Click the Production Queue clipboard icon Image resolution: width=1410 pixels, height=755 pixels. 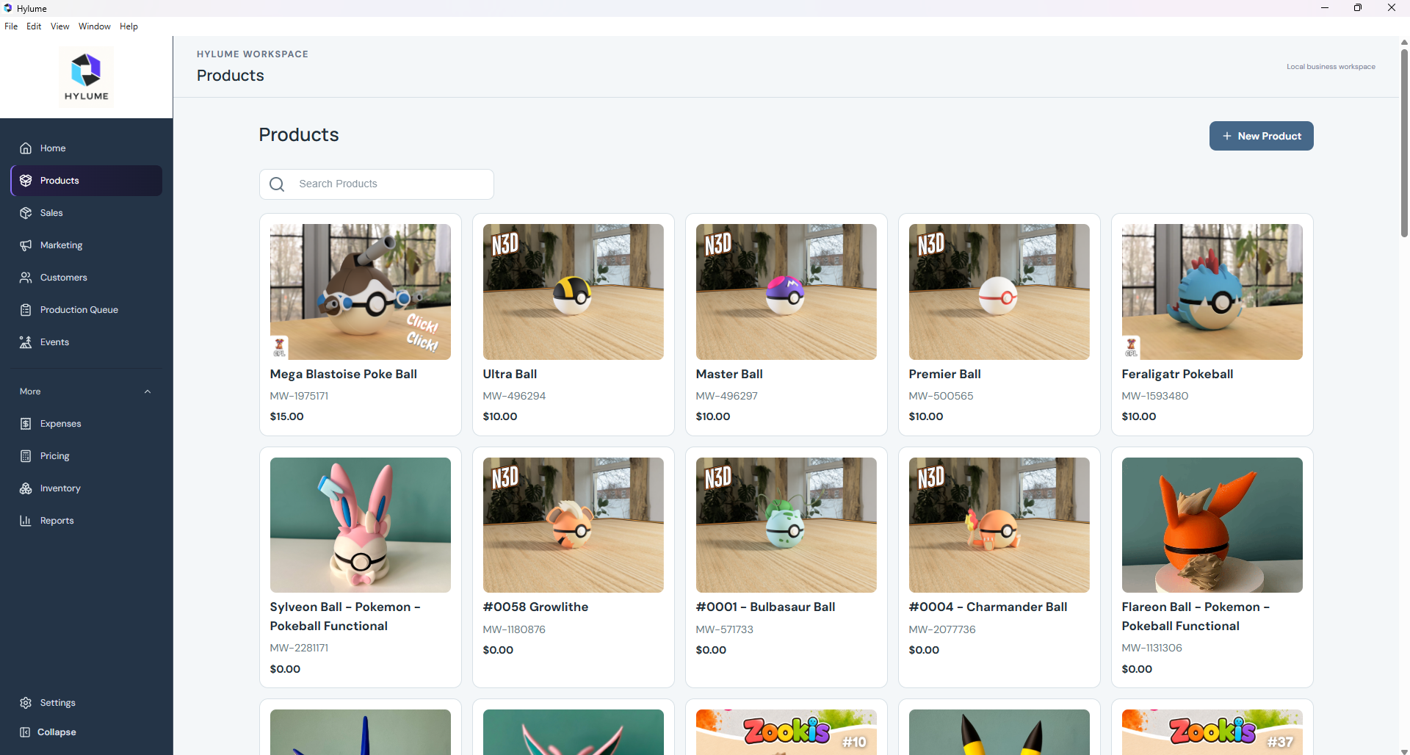26,310
